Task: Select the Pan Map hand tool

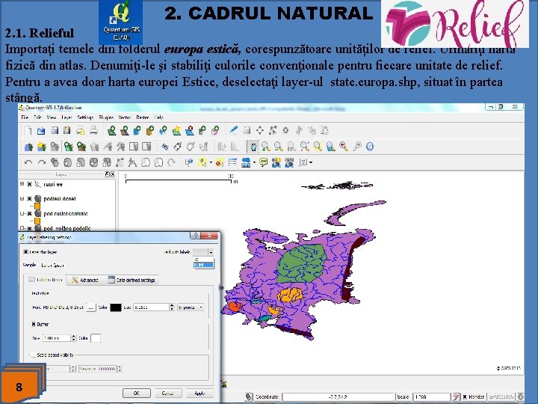Action: [x=253, y=147]
